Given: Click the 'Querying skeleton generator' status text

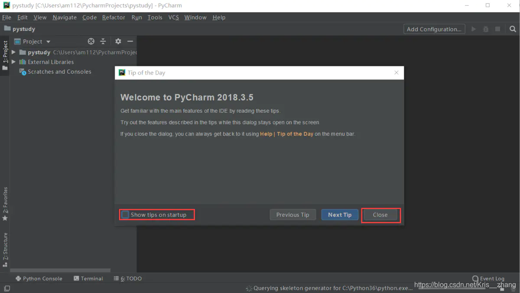Looking at the screenshot, I should pyautogui.click(x=333, y=288).
